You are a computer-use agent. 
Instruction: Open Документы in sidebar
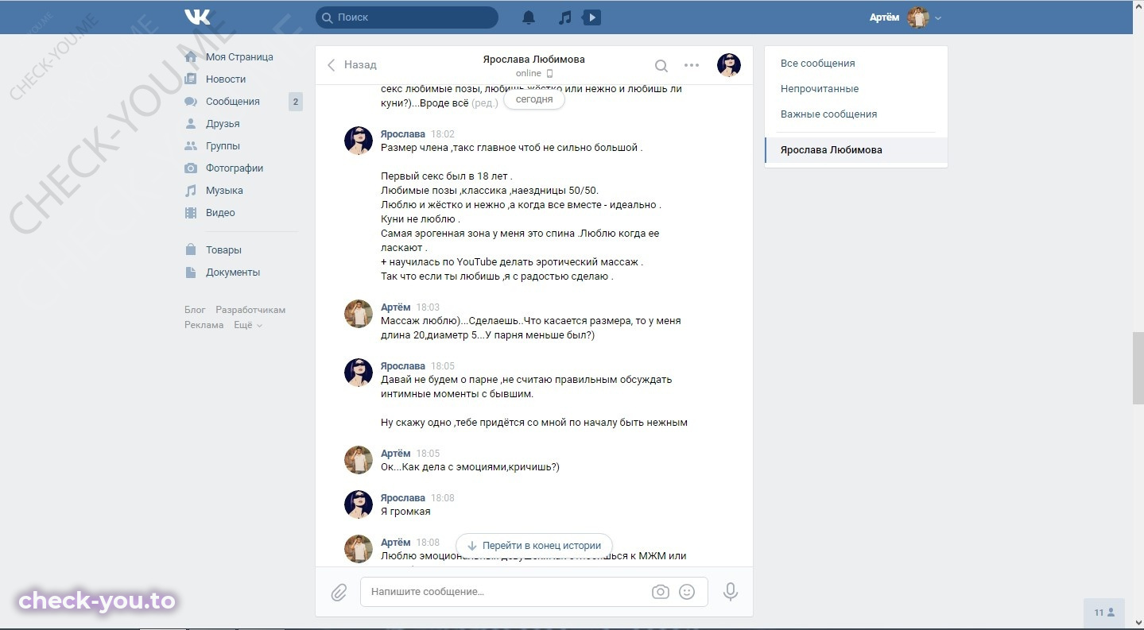point(233,272)
